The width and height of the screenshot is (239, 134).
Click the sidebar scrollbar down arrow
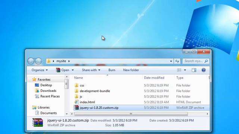coord(67,114)
